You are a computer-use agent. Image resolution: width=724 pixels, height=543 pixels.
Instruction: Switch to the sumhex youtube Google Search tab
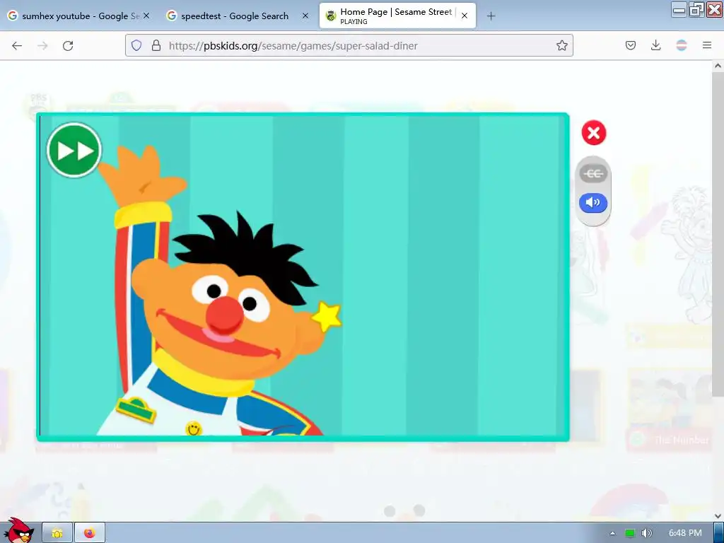(79, 16)
